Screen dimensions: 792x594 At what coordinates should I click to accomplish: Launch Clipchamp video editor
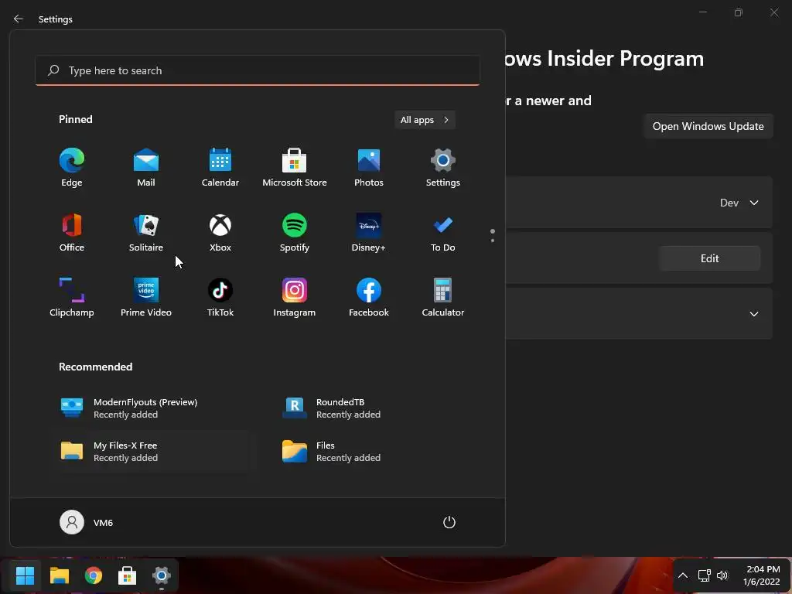(x=72, y=298)
